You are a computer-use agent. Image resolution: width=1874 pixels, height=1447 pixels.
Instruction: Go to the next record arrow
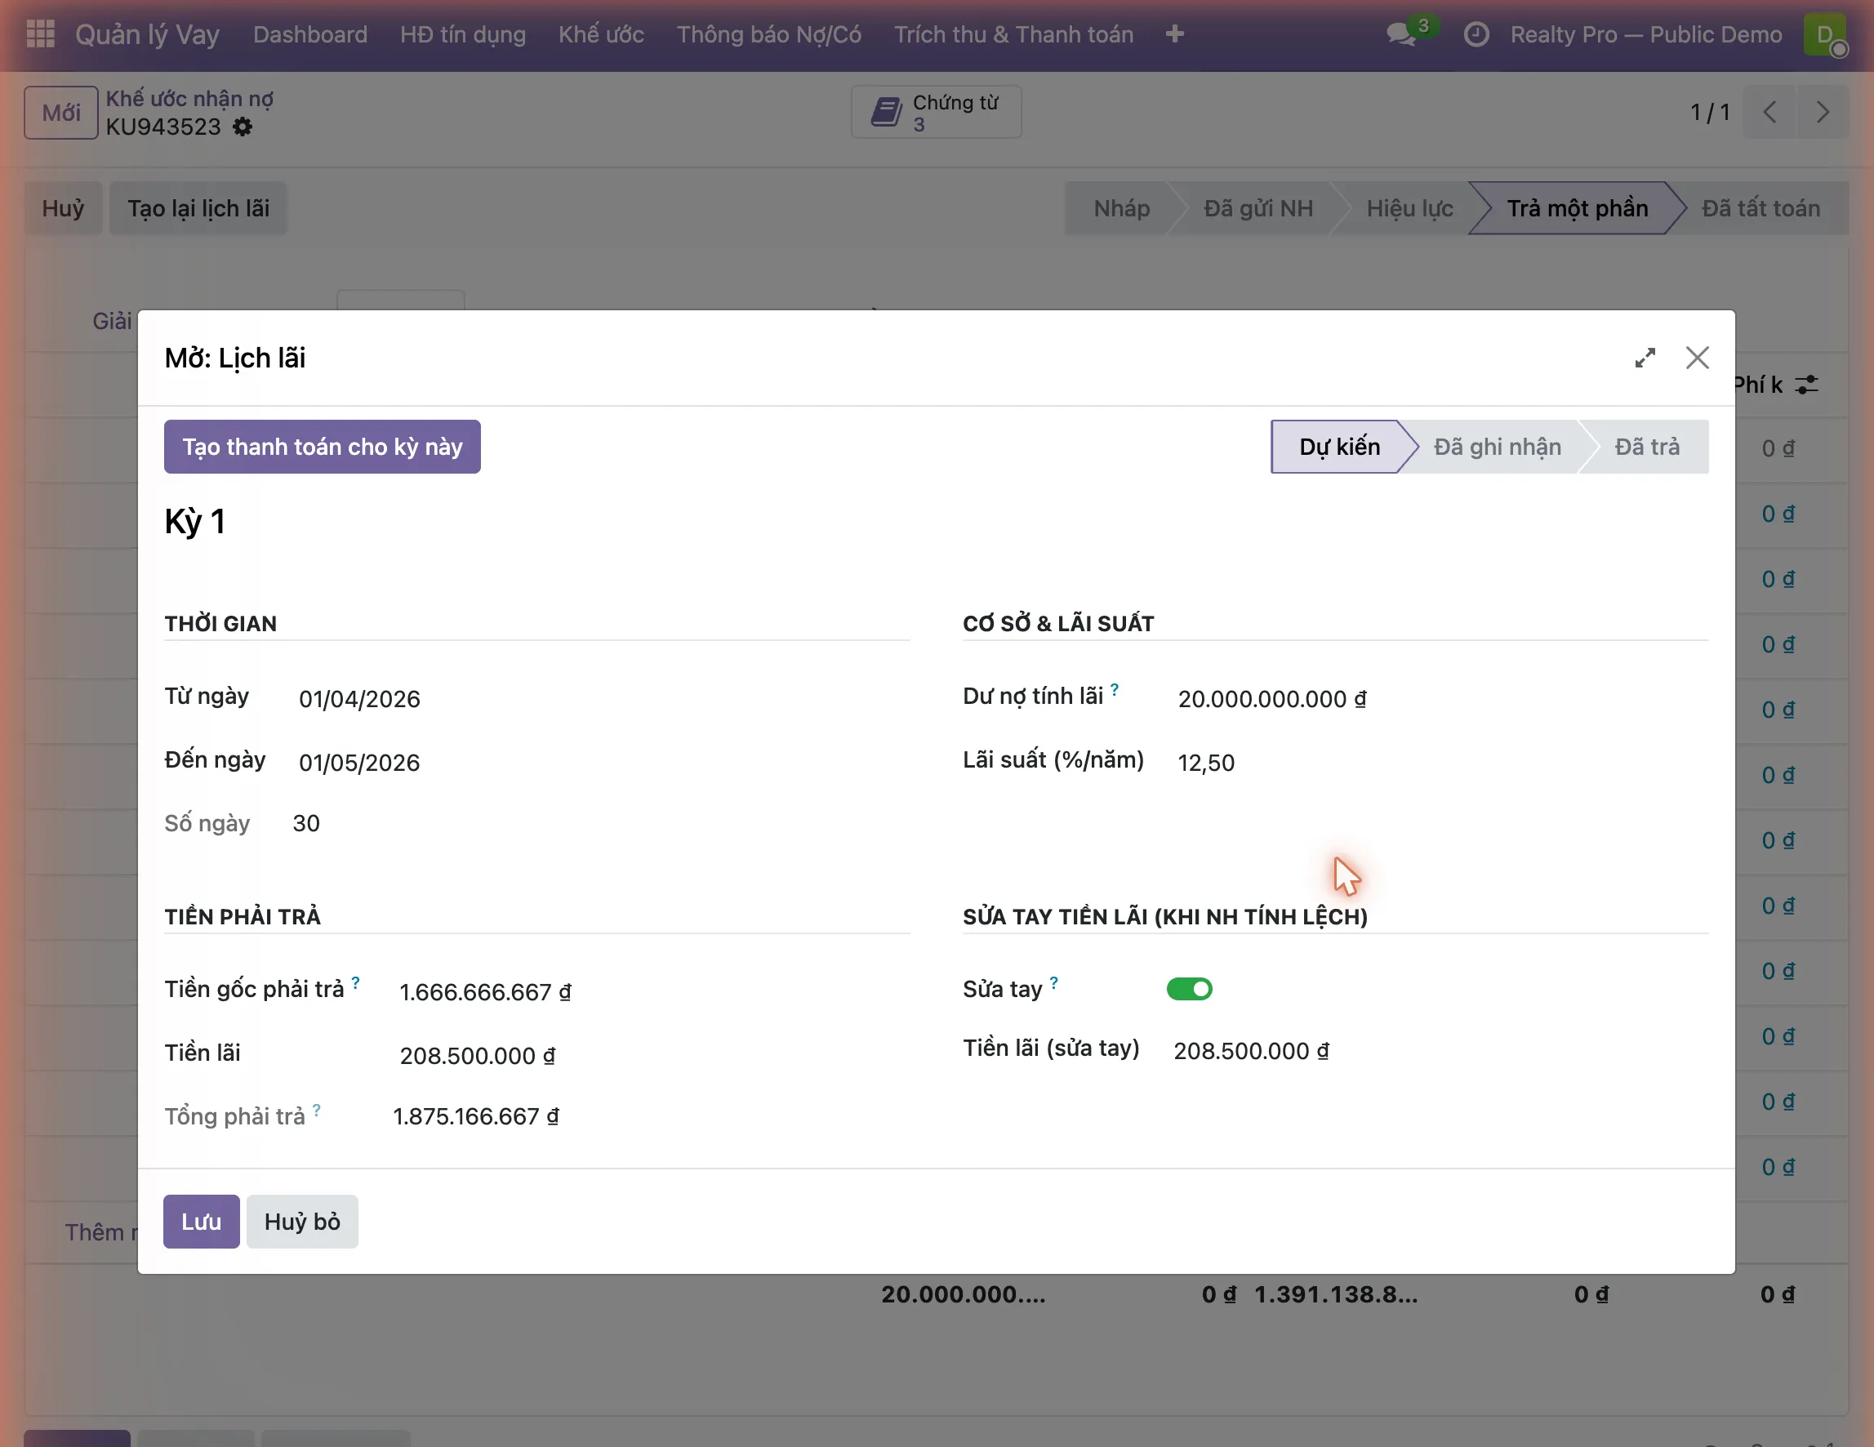(x=1823, y=113)
